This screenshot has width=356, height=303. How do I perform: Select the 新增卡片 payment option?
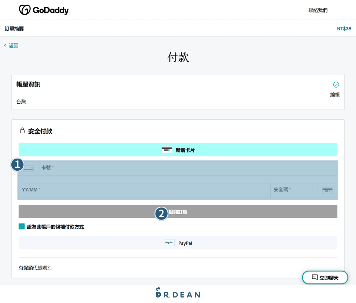point(178,150)
